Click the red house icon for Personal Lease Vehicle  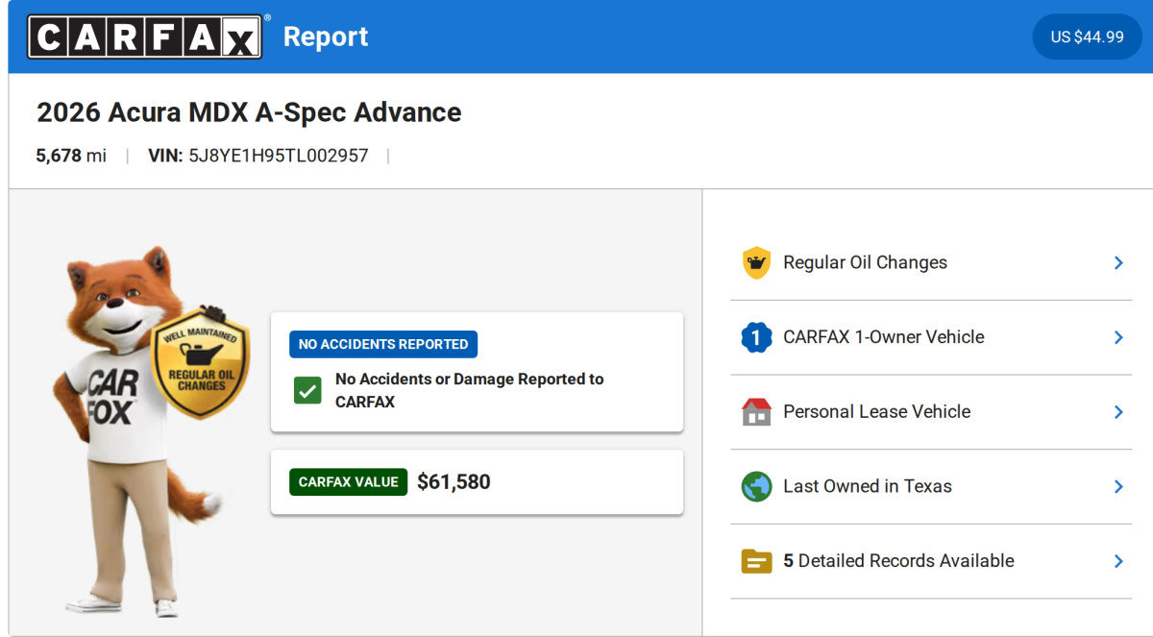pyautogui.click(x=756, y=411)
